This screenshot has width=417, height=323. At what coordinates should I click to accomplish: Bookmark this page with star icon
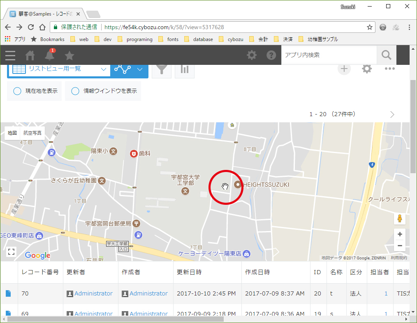pyautogui.click(x=370, y=27)
